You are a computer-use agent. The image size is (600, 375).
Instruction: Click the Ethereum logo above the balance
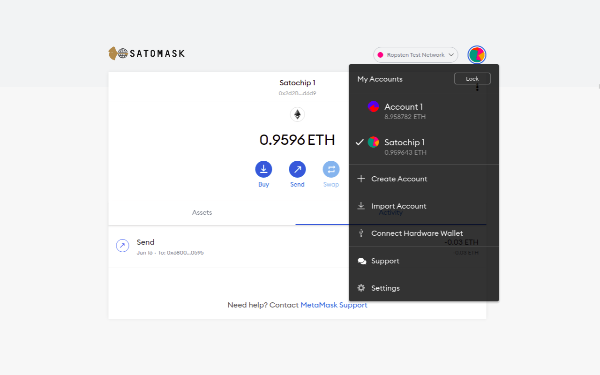coord(297,114)
